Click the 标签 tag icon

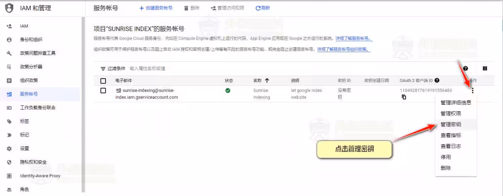tap(9, 121)
